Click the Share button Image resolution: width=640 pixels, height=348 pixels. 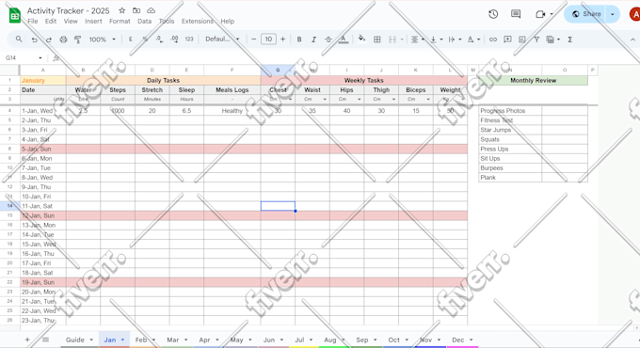(586, 14)
